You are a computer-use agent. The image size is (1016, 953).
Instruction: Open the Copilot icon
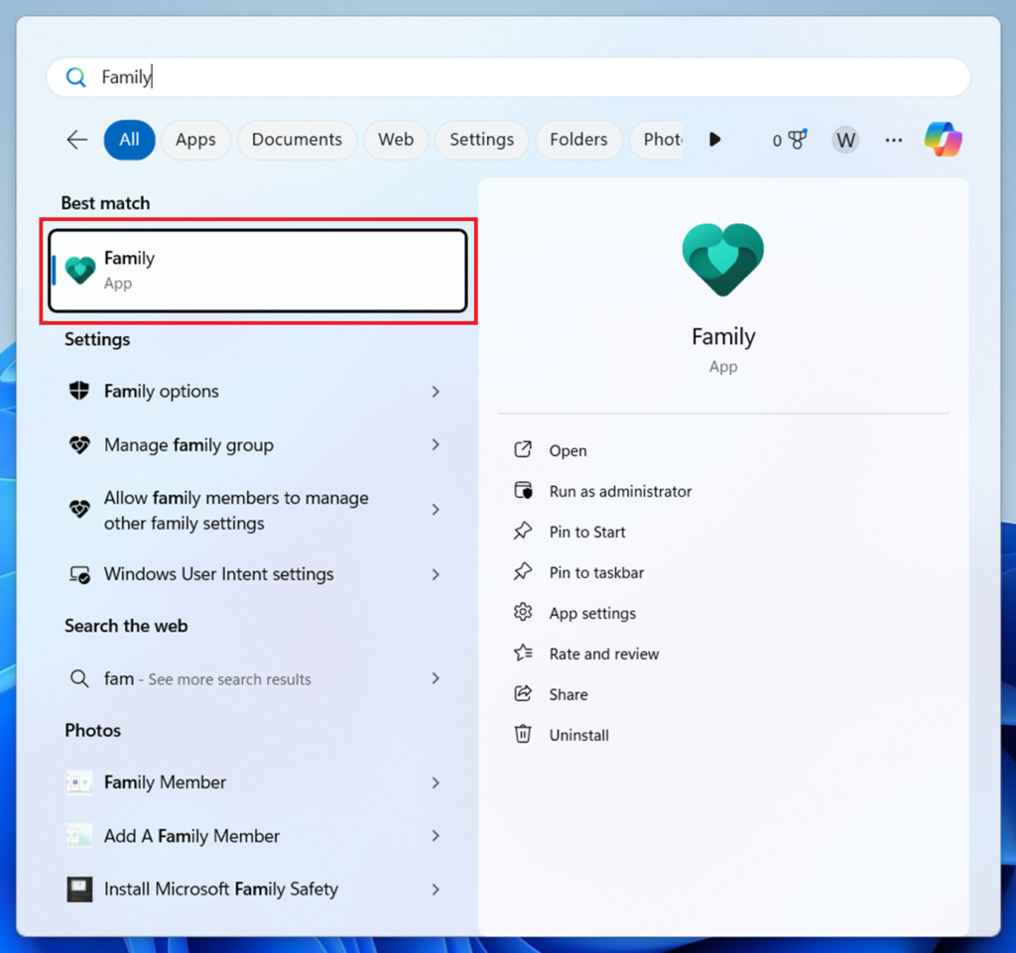tap(943, 140)
